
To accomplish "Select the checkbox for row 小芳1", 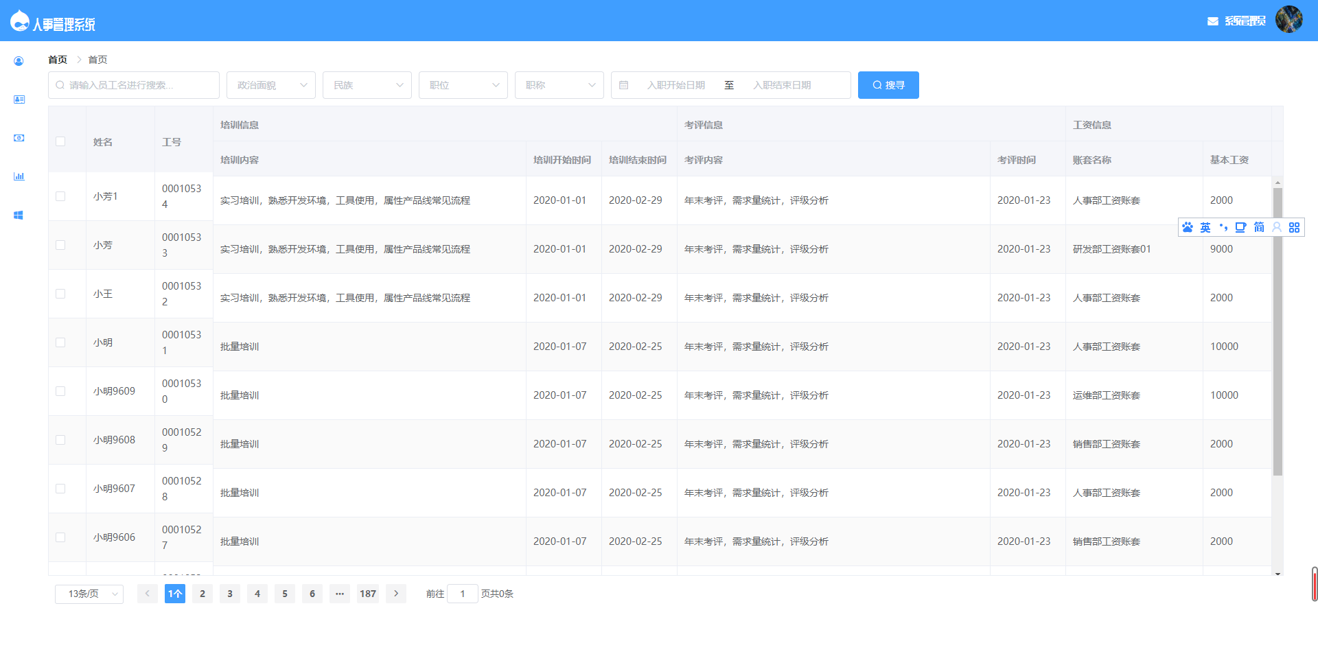I will click(60, 196).
